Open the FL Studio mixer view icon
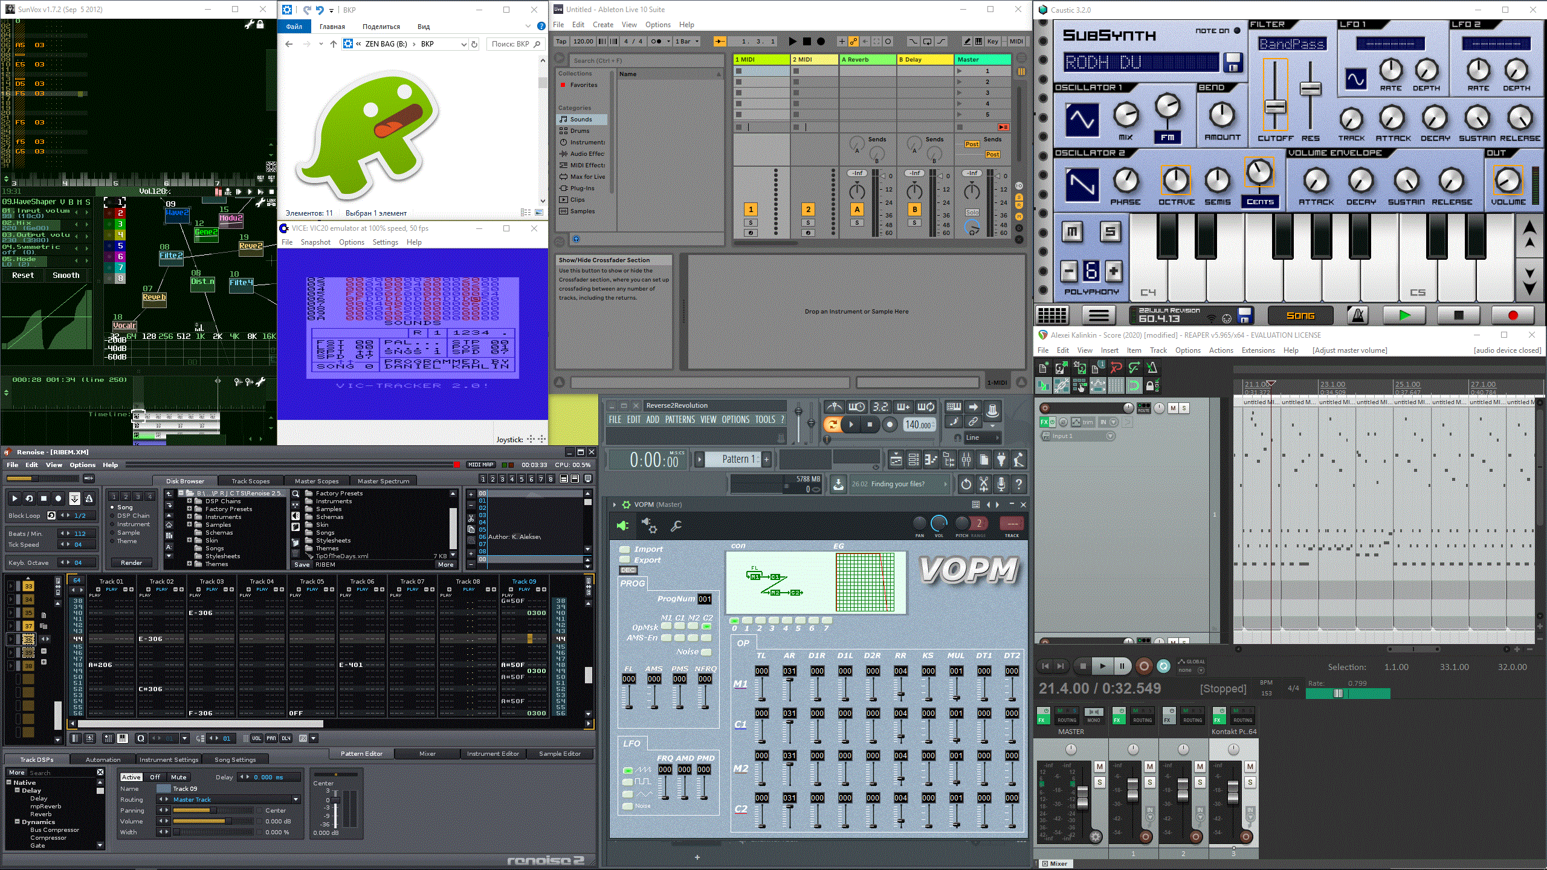The width and height of the screenshot is (1547, 870). click(966, 460)
